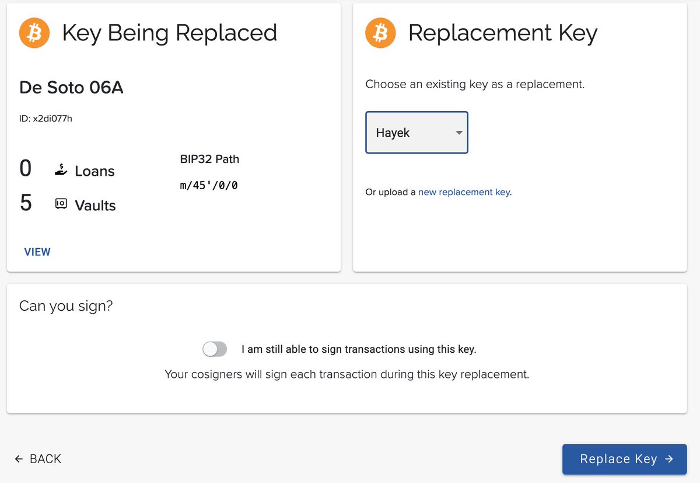
Task: Click the Bitcoin icon on Key Being Replaced card
Action: pos(34,33)
